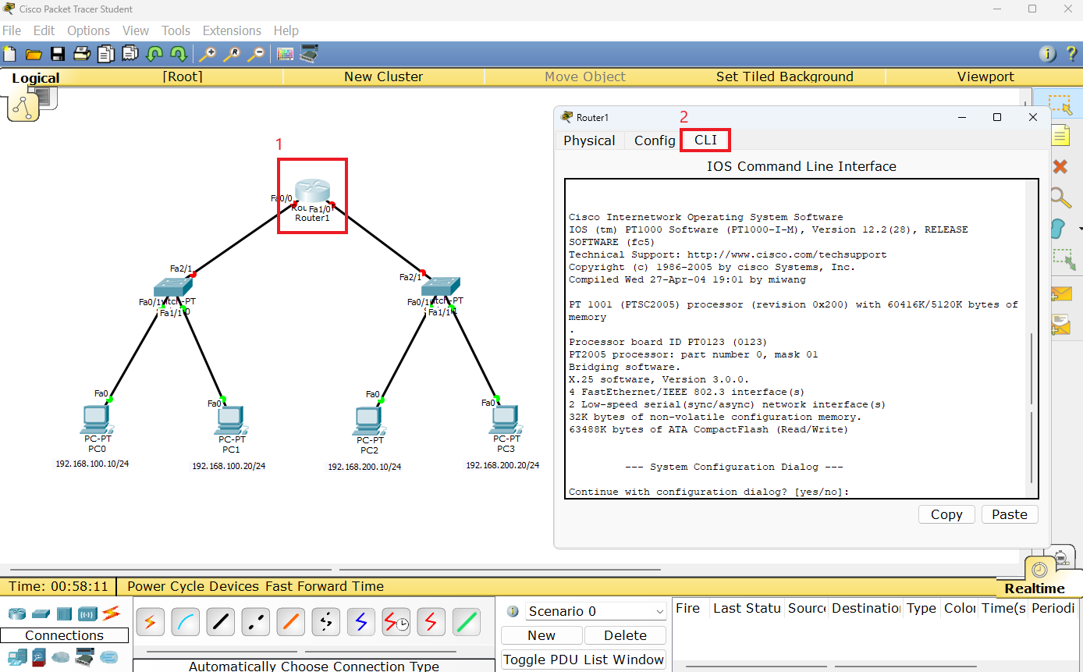Open the Edit menu
Screen dimensions: 1083x672
tap(44, 30)
